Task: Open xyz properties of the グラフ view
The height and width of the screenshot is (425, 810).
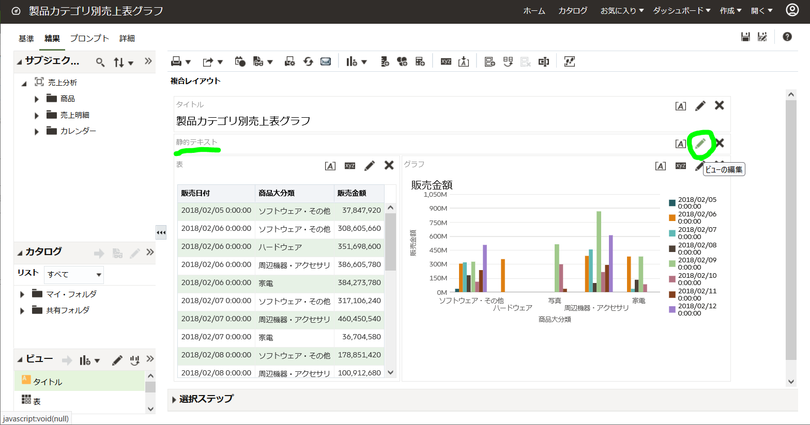Action: [x=681, y=166]
